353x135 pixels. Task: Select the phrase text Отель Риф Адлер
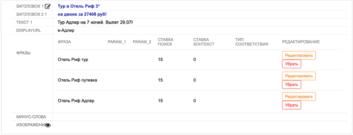pyautogui.click(x=76, y=101)
